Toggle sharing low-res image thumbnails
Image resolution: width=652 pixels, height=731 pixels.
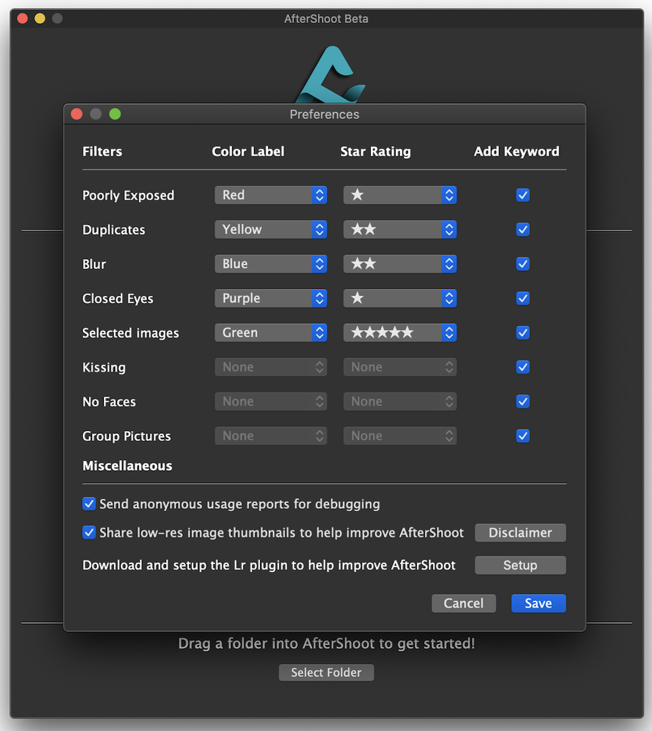tap(89, 532)
